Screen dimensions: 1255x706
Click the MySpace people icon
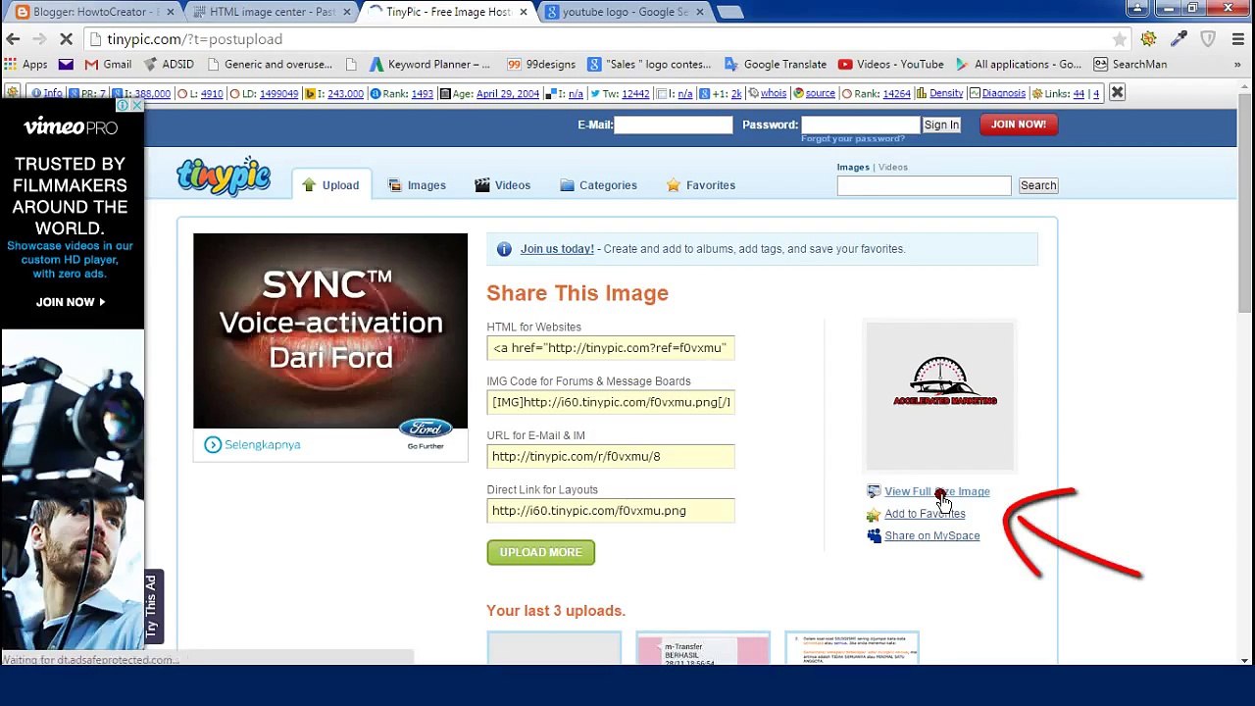[874, 535]
